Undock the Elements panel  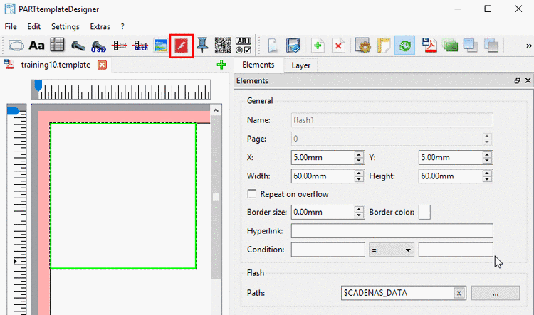518,80
